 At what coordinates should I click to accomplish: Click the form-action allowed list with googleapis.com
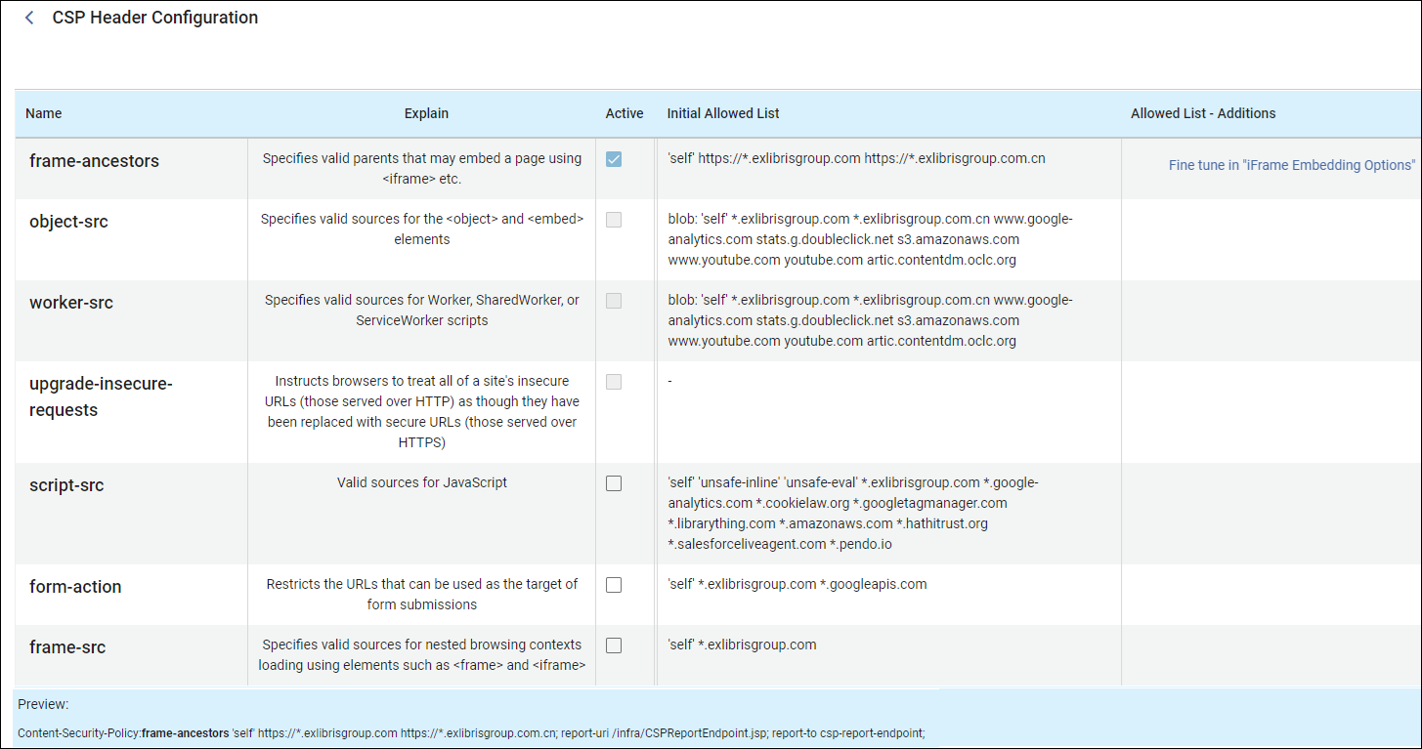click(x=797, y=584)
